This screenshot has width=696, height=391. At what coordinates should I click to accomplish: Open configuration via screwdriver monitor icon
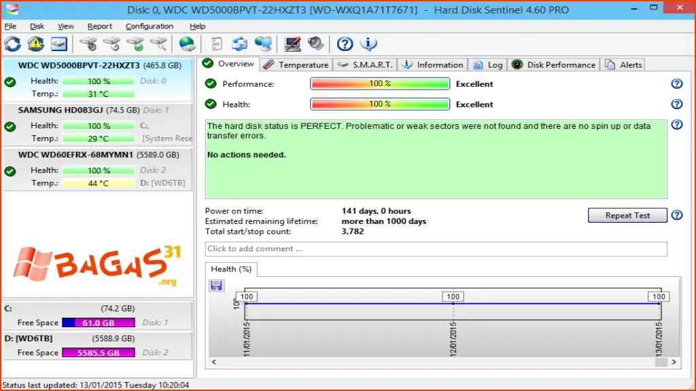pos(292,44)
